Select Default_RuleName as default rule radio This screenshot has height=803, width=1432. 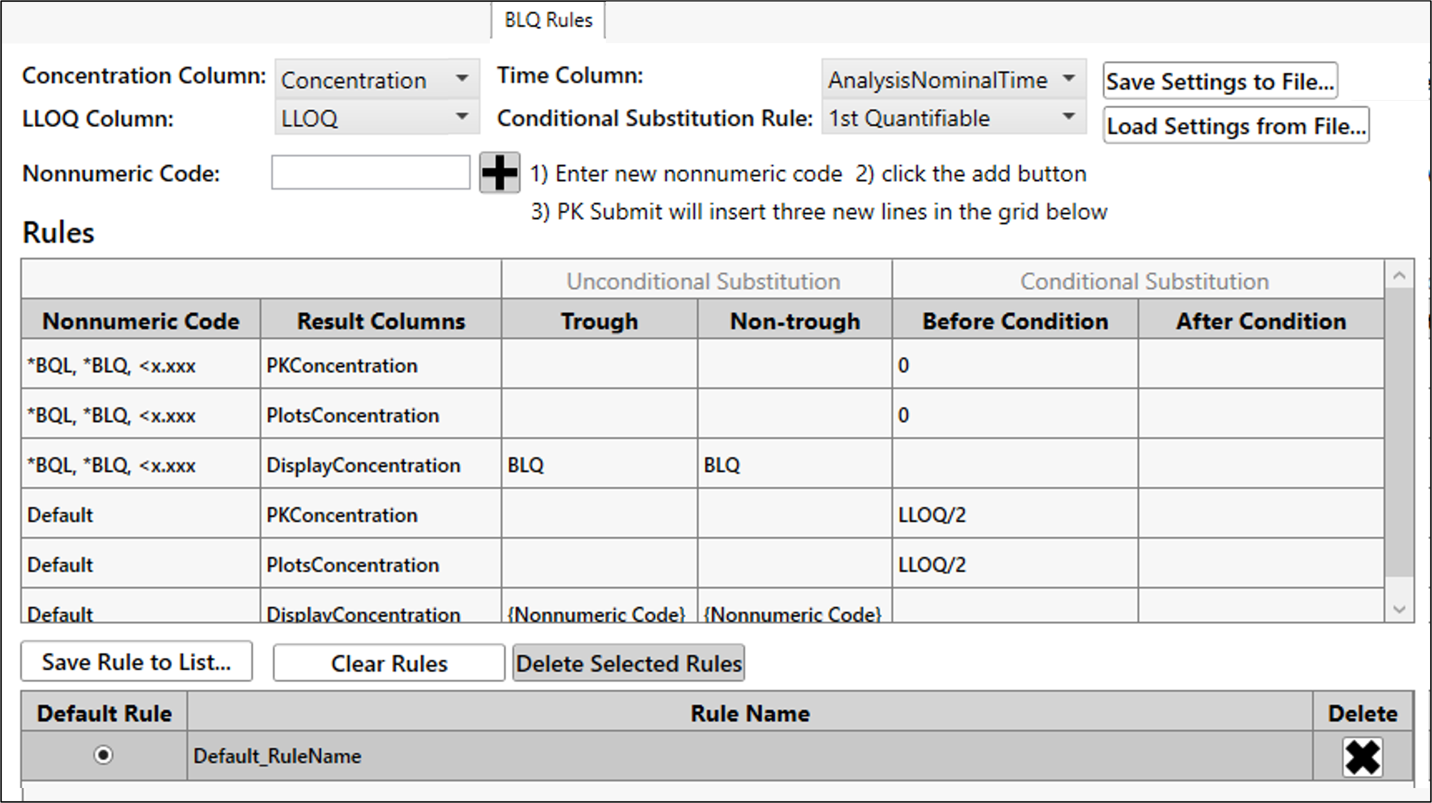pos(103,755)
